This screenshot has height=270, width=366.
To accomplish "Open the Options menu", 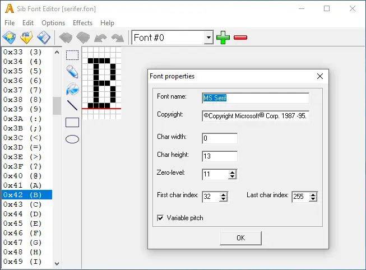I will click(53, 23).
